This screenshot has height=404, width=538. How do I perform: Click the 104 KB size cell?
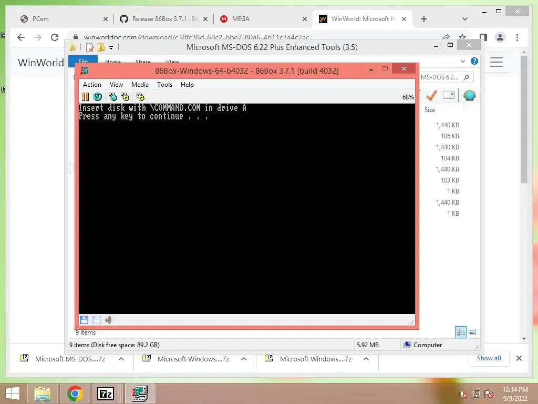(450, 158)
